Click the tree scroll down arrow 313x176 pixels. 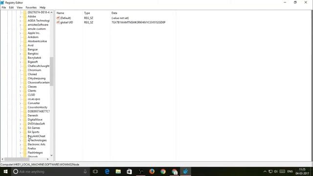pyautogui.click(x=51, y=155)
